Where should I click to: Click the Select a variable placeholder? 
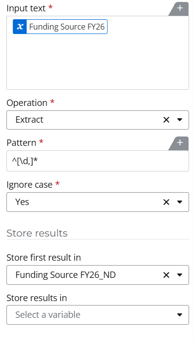coord(48,315)
